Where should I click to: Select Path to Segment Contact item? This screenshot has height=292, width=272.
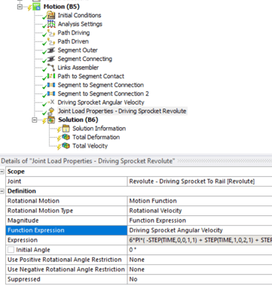coord(91,76)
